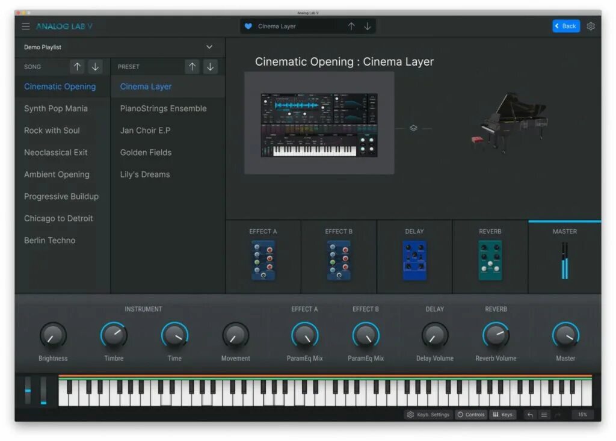Open the grand piano instrument image
Image resolution: width=616 pixels, height=441 pixels.
(510, 123)
